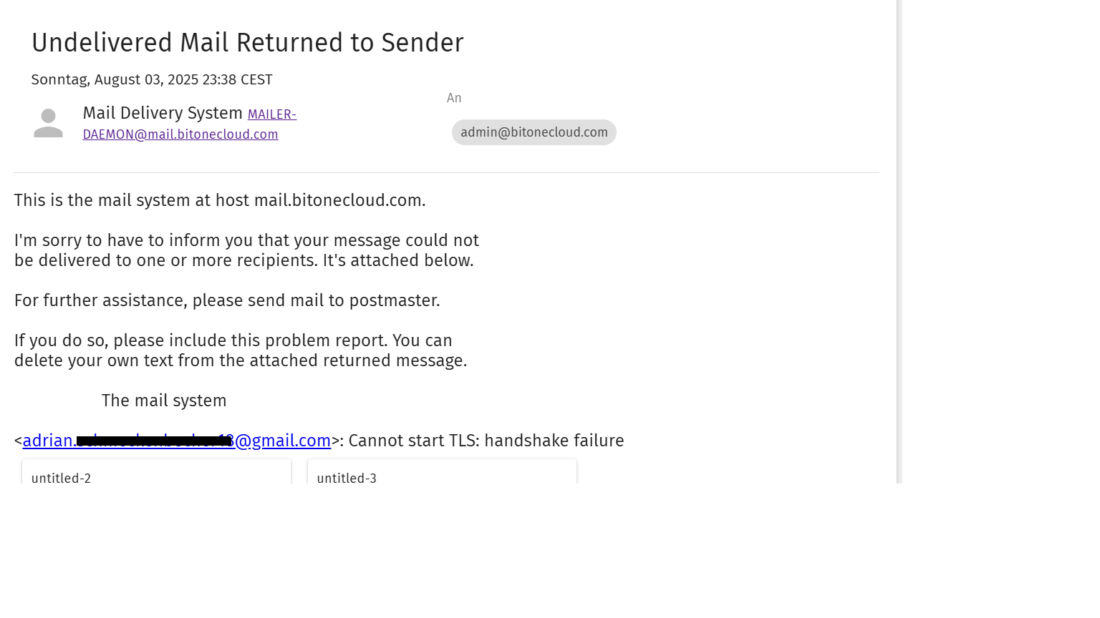Click the sender avatar icon
The image size is (1100, 618).
coord(48,123)
